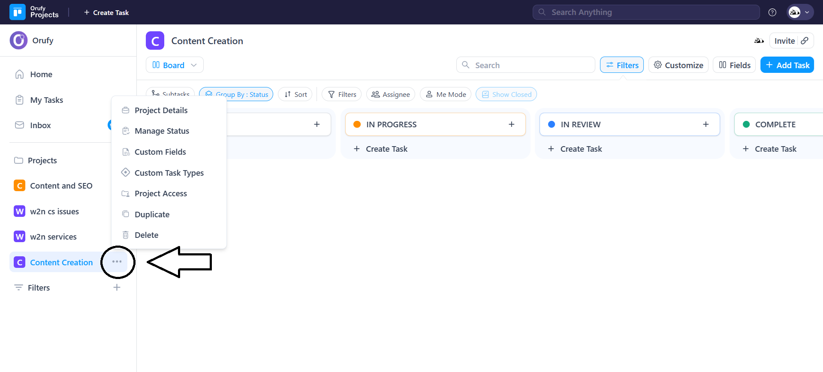Click the copy invite link icon

click(x=805, y=41)
